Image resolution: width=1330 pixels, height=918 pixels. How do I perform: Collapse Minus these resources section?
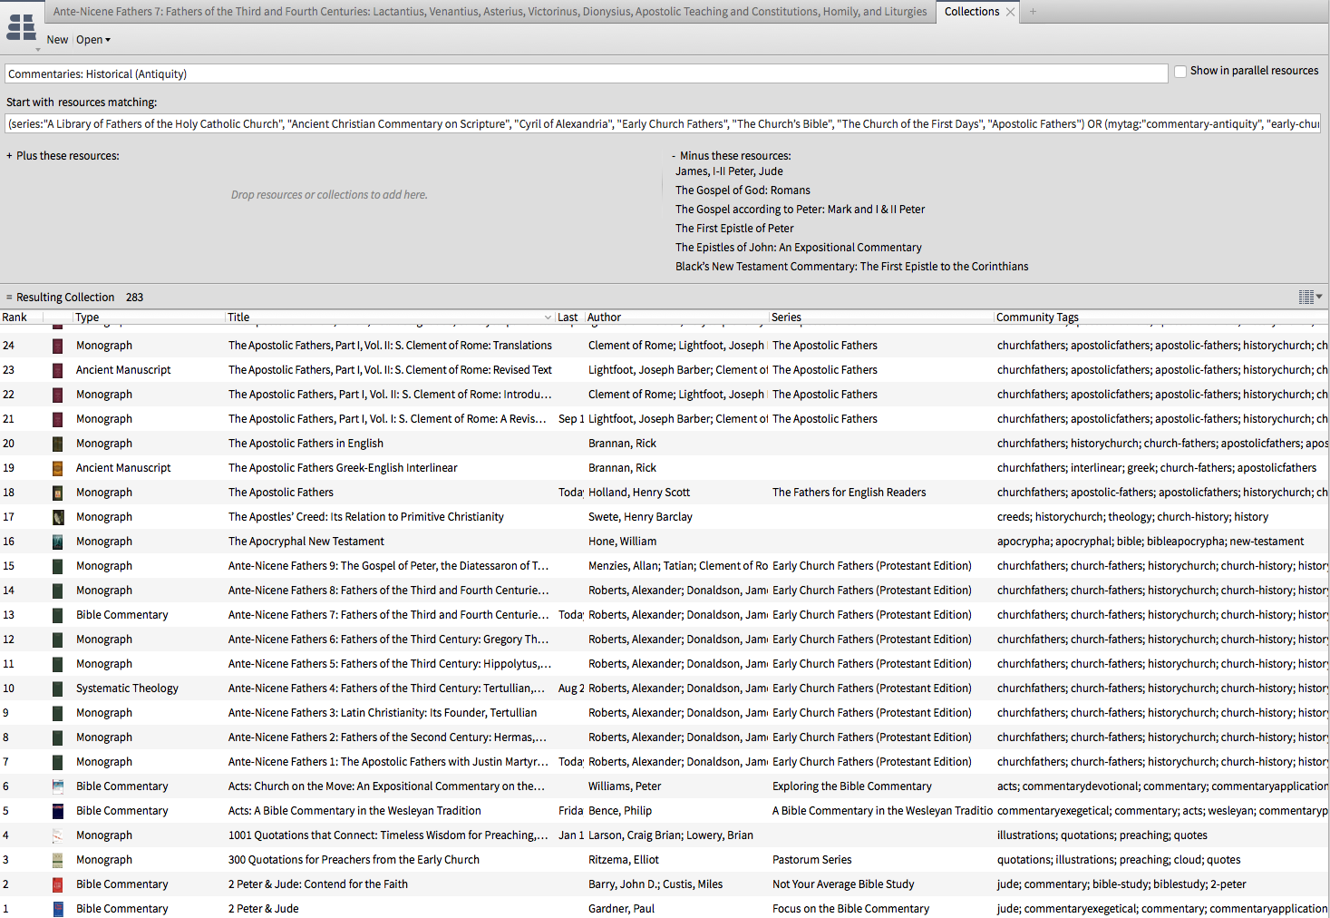(x=674, y=156)
